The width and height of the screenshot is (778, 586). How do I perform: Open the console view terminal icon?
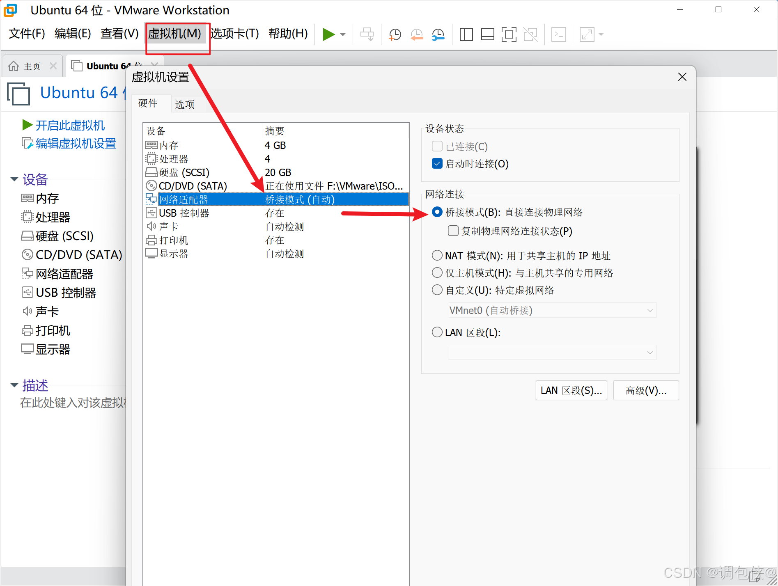pos(559,34)
